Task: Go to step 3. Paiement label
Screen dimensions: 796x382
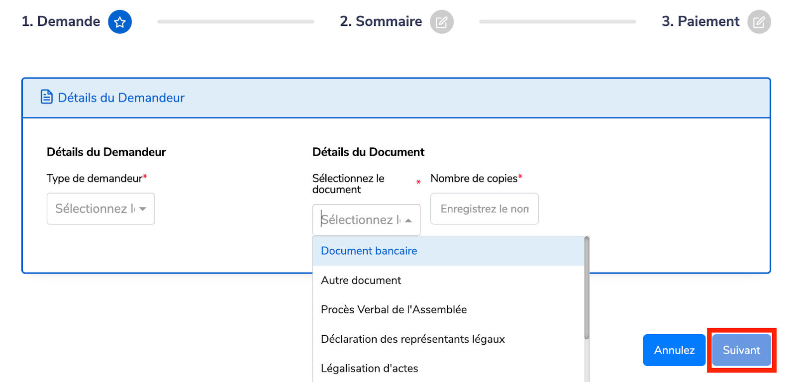Action: click(x=700, y=21)
